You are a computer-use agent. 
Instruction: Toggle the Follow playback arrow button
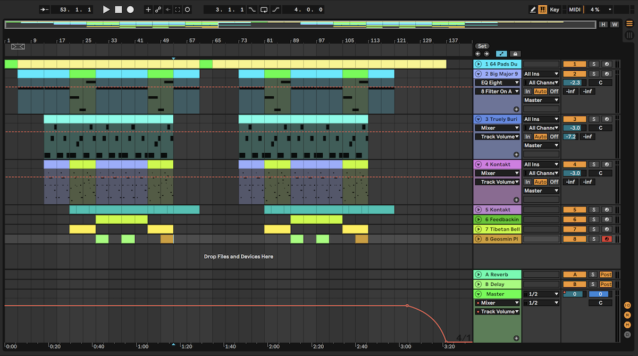(x=45, y=10)
